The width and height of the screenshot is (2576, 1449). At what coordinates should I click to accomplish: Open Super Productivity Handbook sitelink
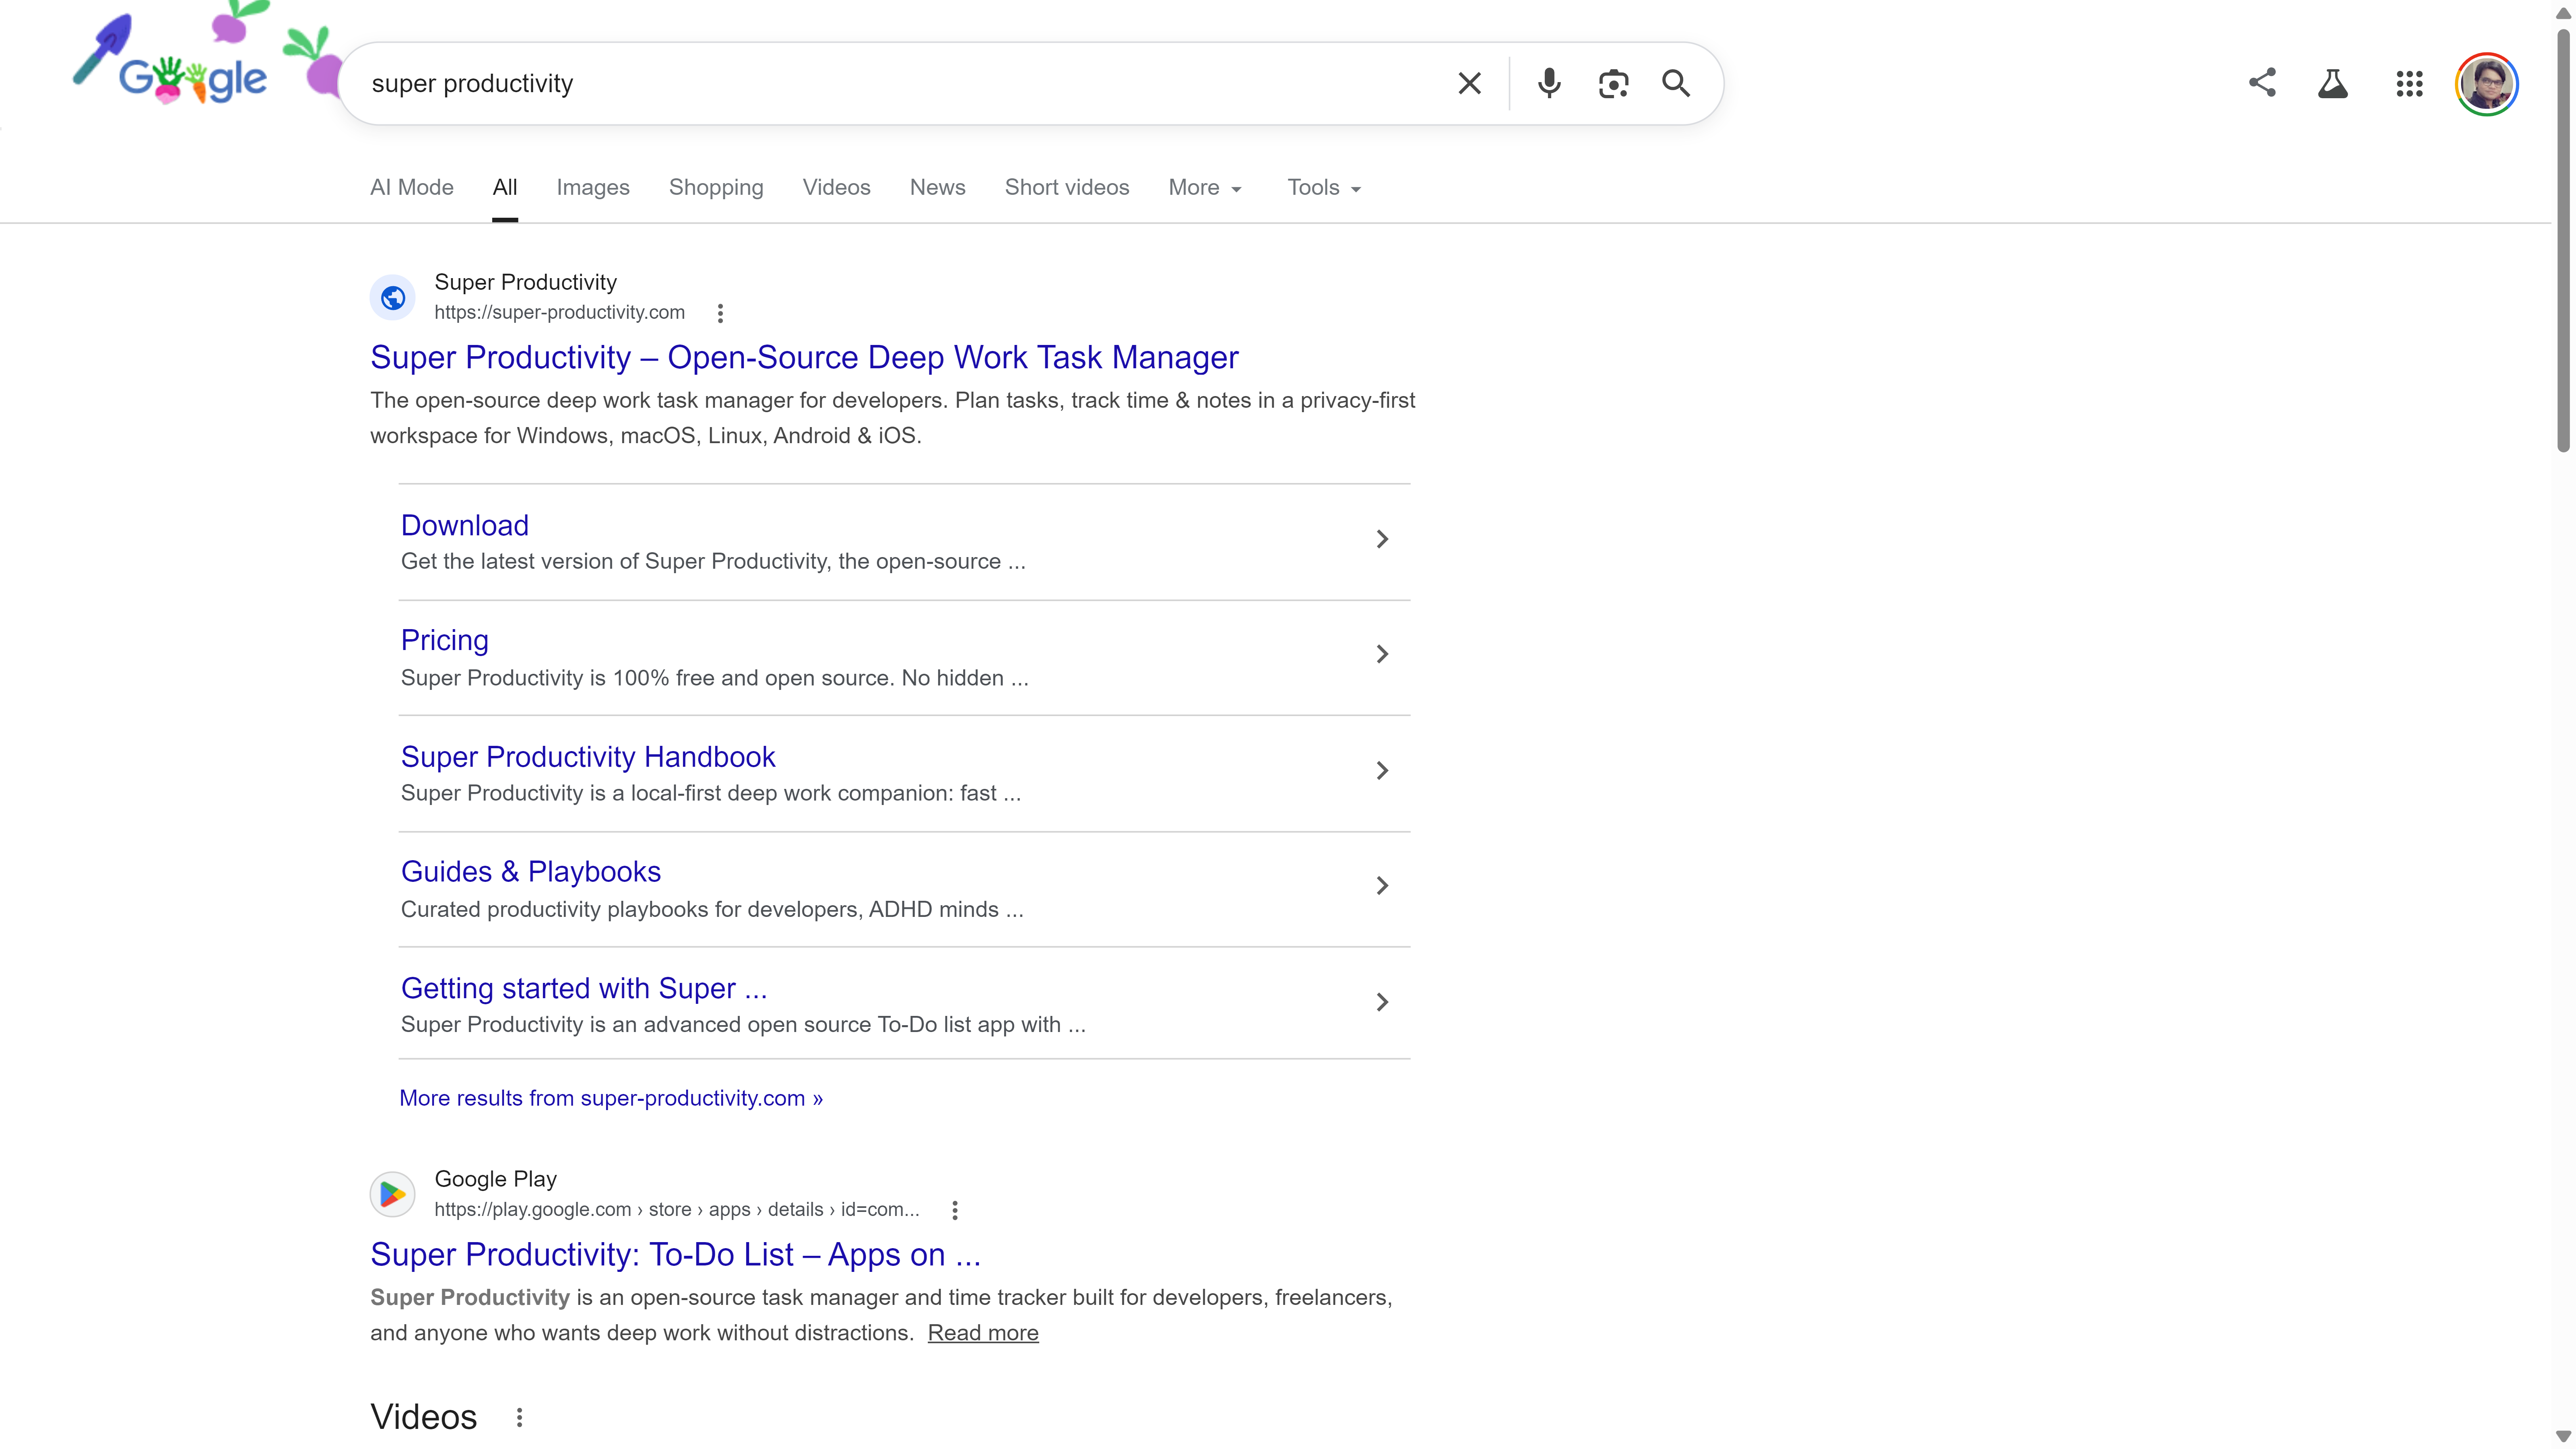point(588,757)
